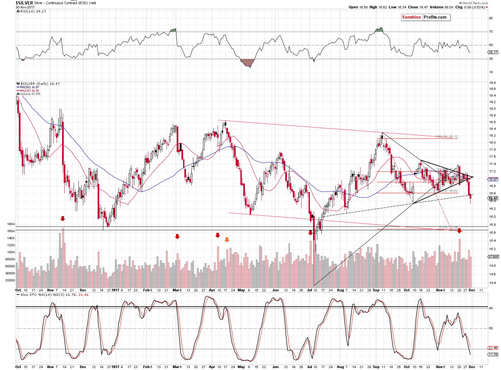Click the Open 16.58 value

(x=358, y=7)
